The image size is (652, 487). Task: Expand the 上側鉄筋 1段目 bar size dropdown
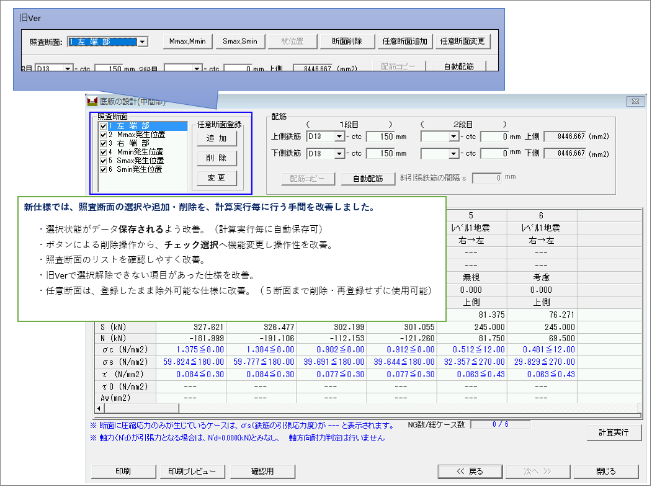pos(339,136)
